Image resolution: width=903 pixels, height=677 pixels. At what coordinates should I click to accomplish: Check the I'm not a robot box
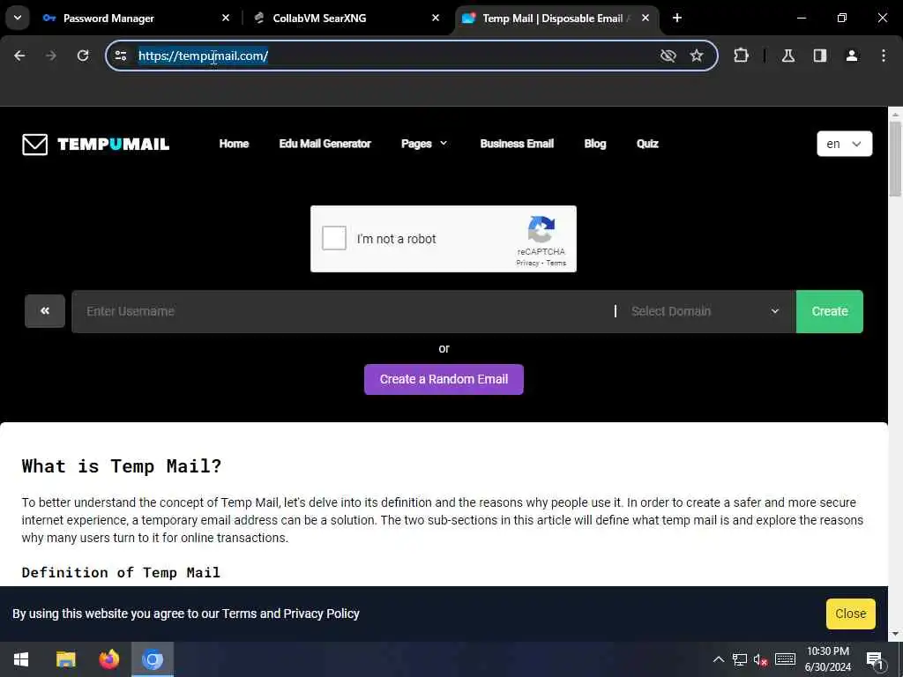pos(334,238)
